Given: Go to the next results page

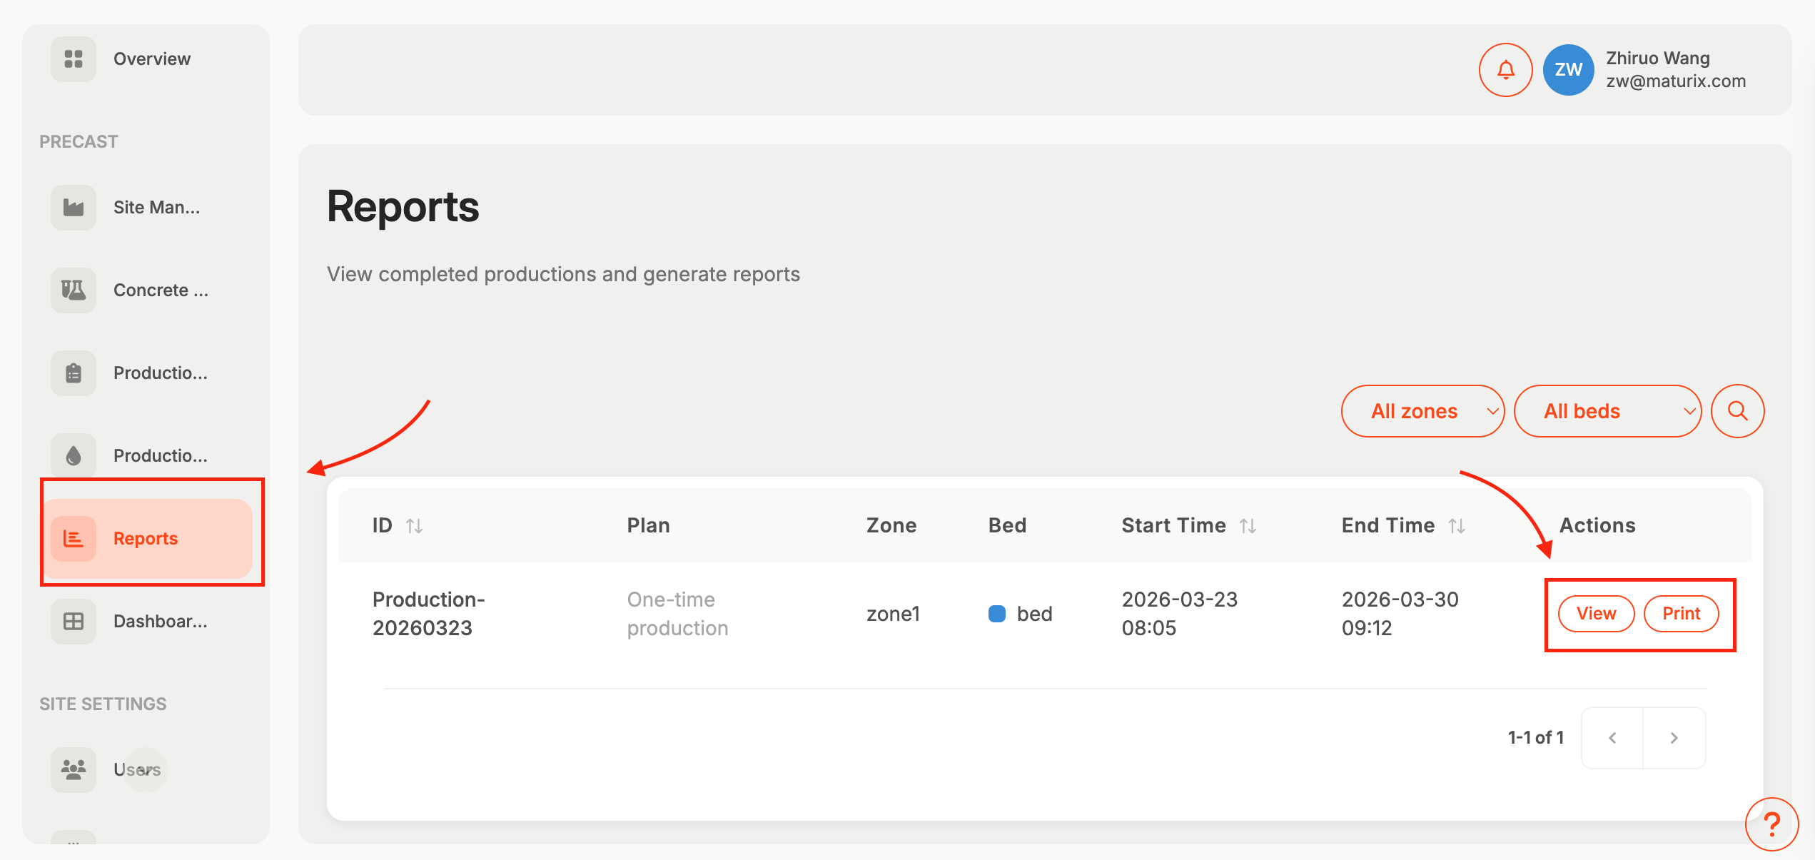Looking at the screenshot, I should pyautogui.click(x=1674, y=738).
